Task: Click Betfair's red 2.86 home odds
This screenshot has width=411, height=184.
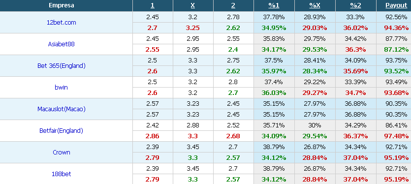Action: click(152, 136)
